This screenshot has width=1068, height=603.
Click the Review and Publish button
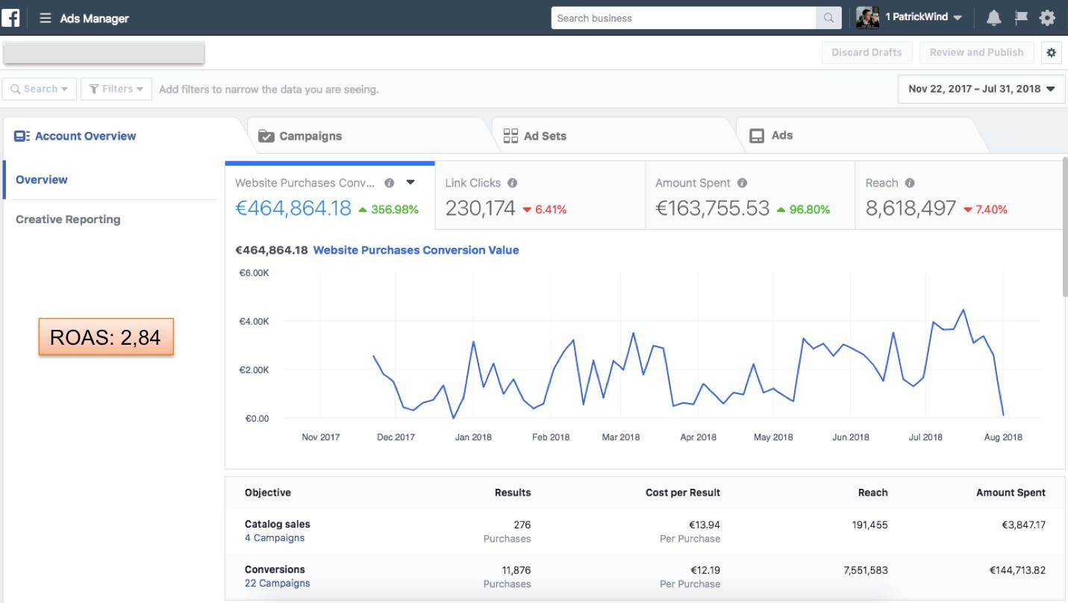(x=976, y=52)
